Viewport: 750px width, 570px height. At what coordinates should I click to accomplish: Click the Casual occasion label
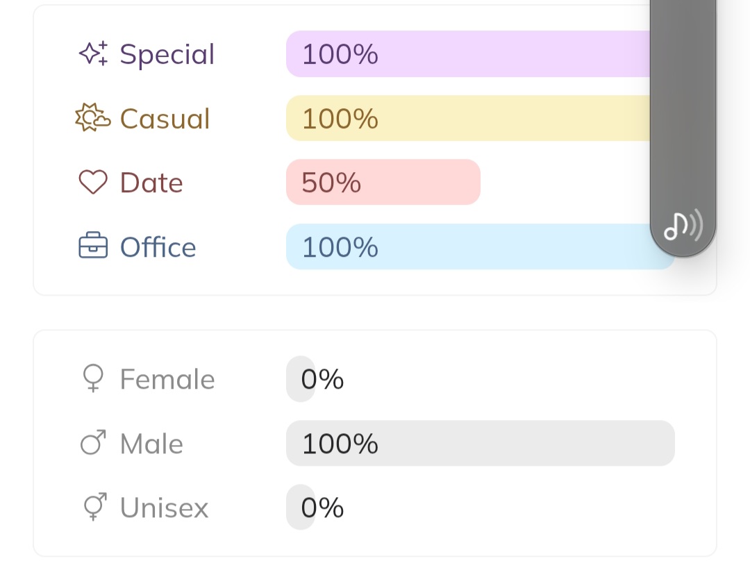click(x=165, y=119)
